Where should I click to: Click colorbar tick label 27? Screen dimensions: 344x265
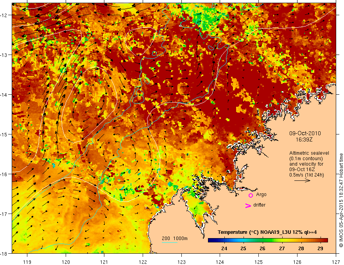(x=282, y=248)
